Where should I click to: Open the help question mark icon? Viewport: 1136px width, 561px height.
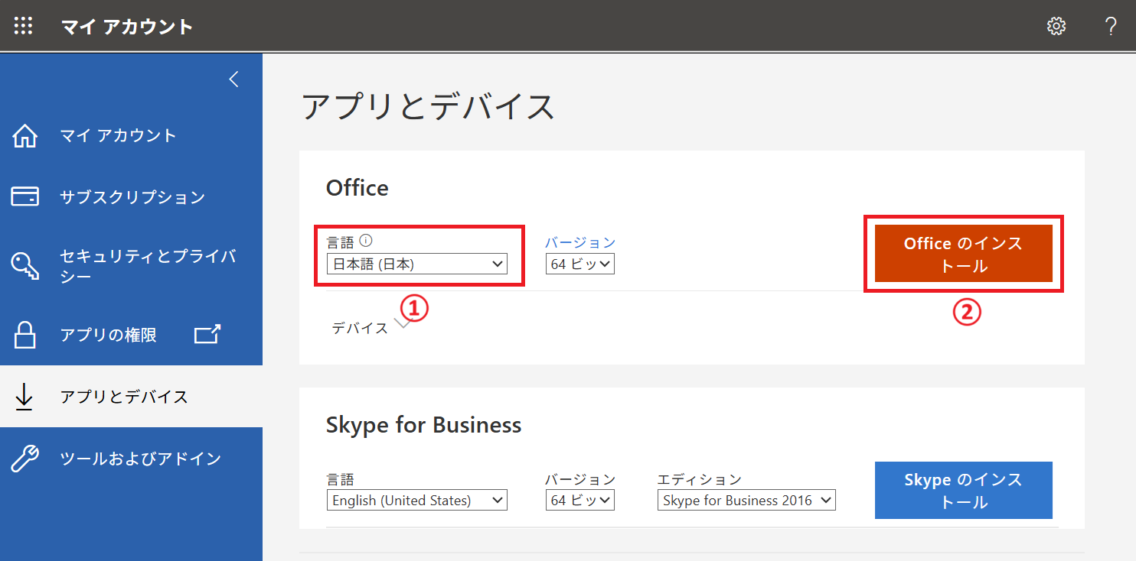point(1112,26)
